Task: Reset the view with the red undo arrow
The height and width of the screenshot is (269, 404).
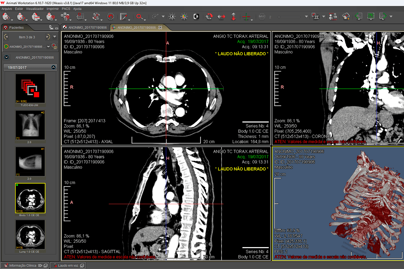Action: [x=110, y=16]
